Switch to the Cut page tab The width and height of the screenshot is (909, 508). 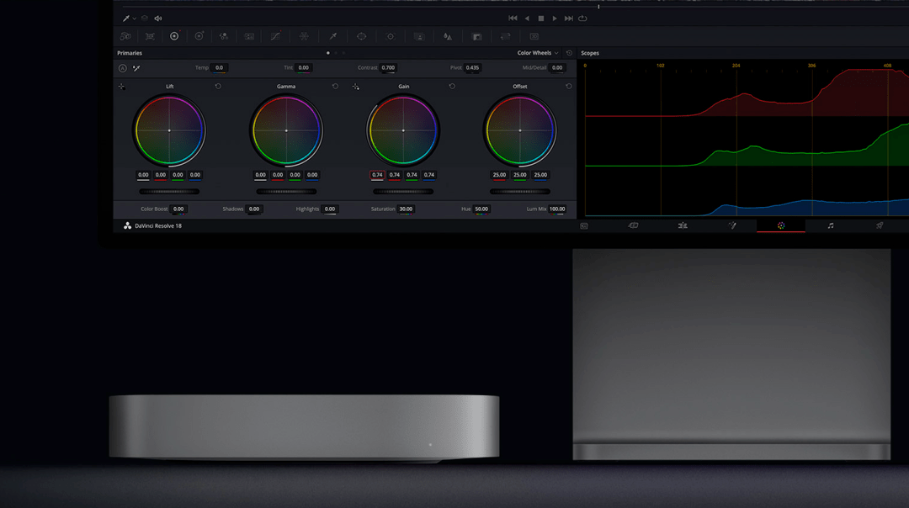pos(633,226)
